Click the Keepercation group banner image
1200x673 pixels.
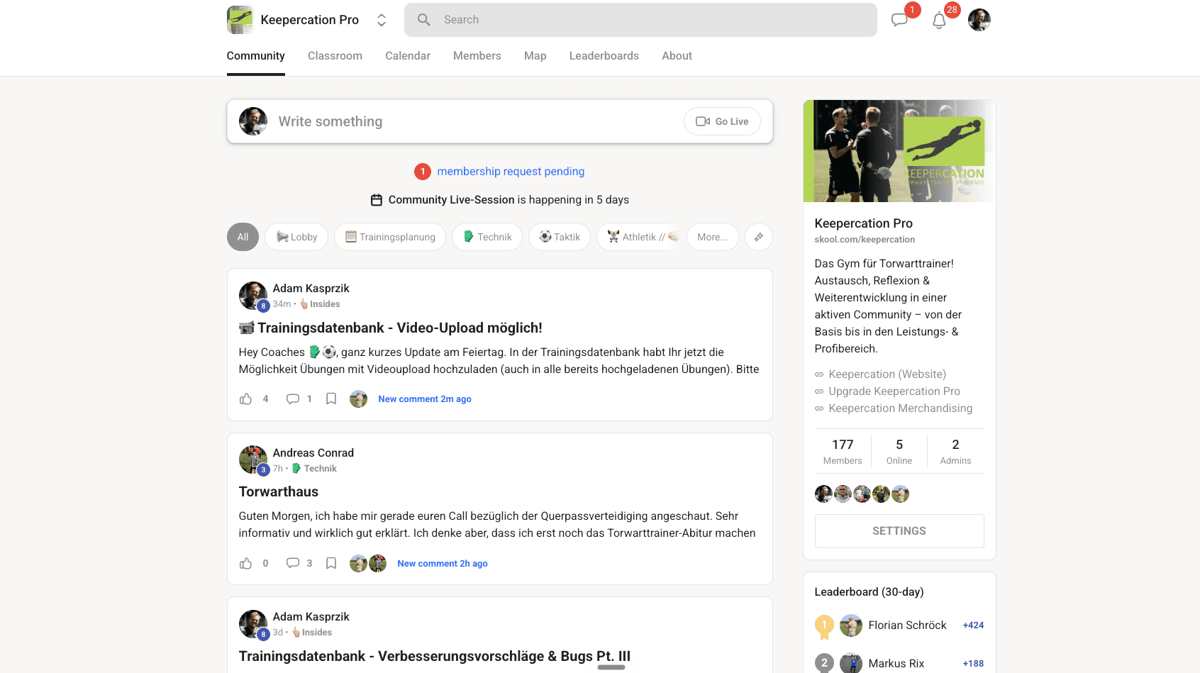click(899, 151)
